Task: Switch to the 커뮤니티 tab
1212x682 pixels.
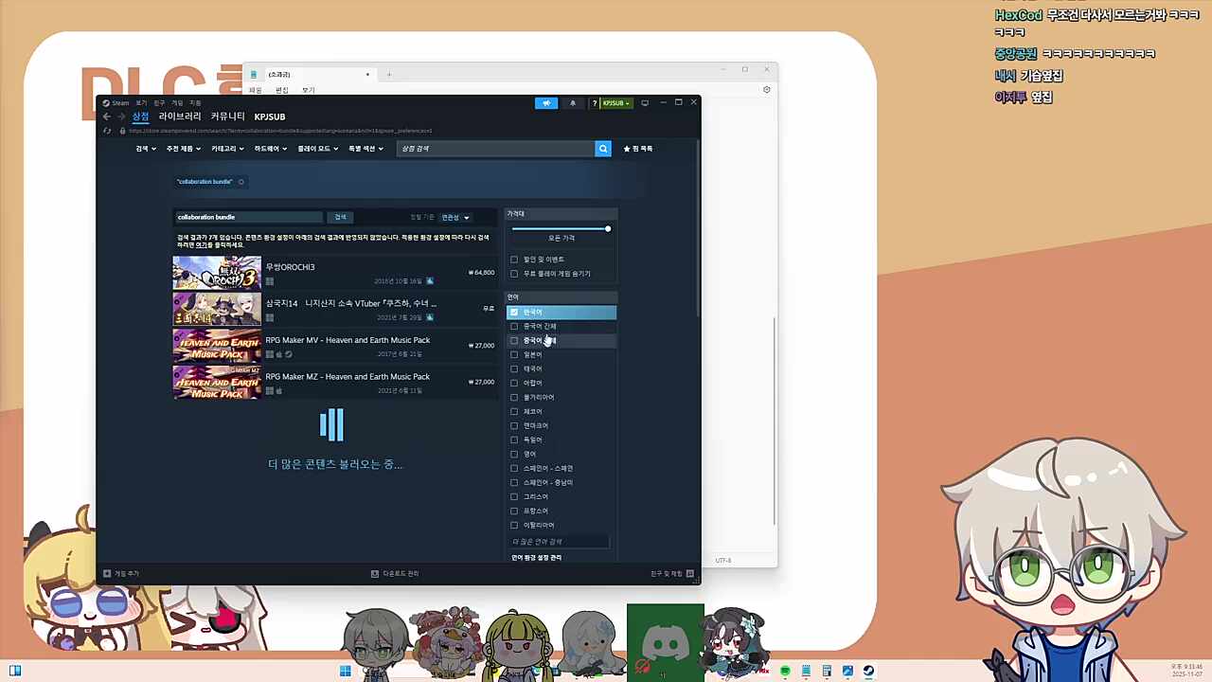Action: pyautogui.click(x=227, y=117)
